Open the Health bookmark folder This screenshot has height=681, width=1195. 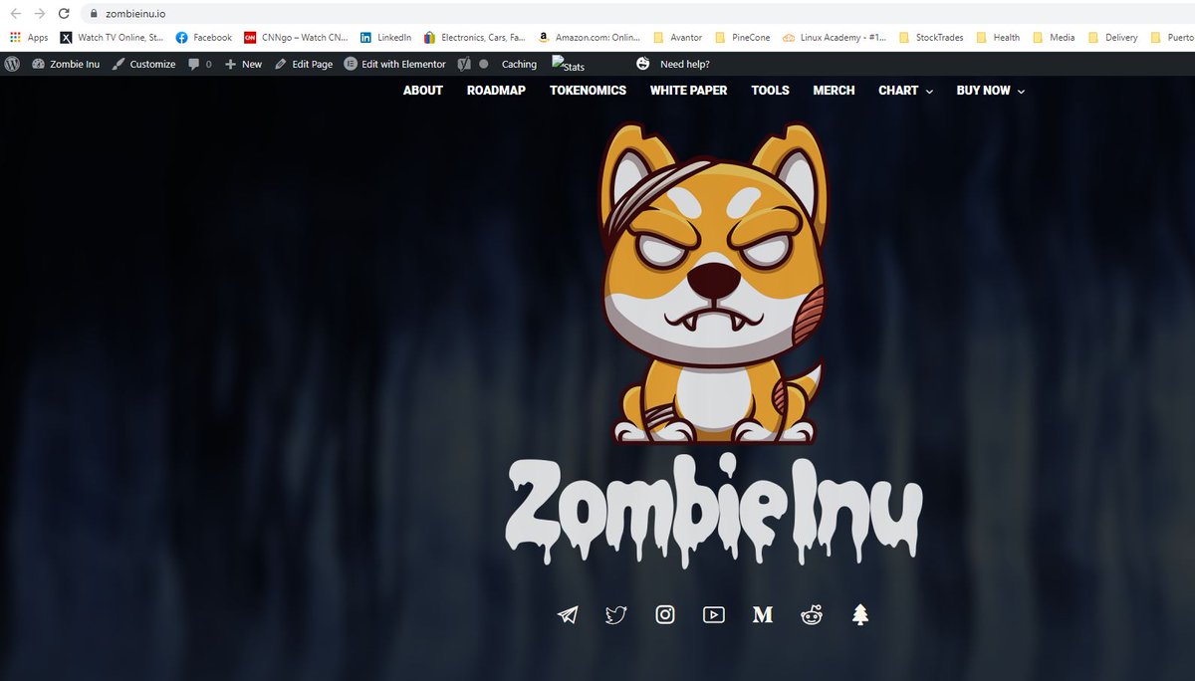(x=998, y=38)
